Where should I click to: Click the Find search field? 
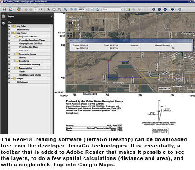coord(111,9)
